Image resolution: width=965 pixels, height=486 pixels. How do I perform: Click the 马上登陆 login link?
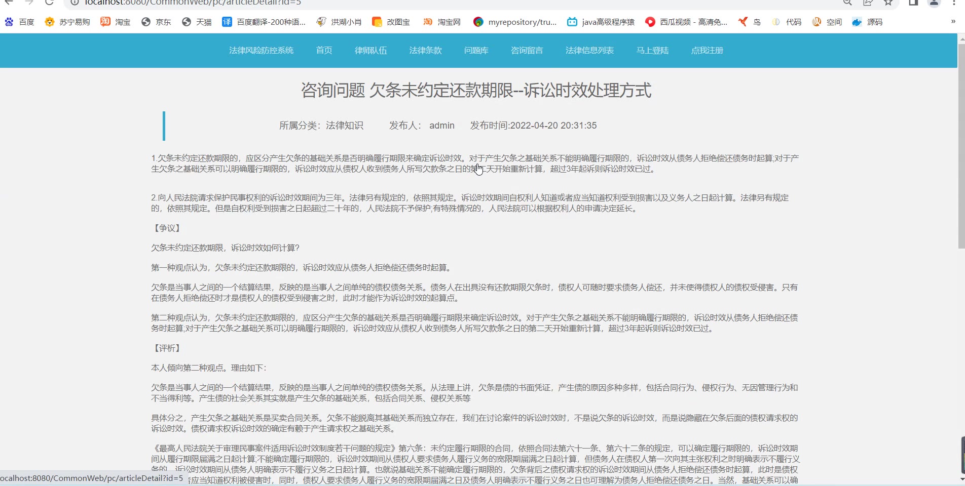pos(652,50)
